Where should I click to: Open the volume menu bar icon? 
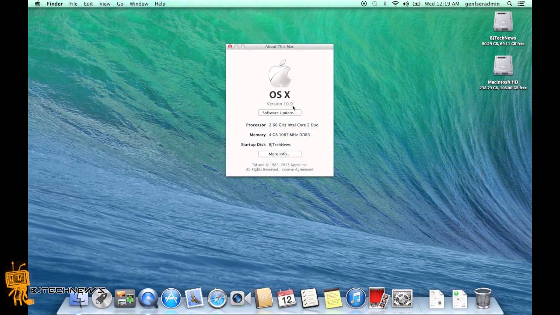[x=406, y=4]
